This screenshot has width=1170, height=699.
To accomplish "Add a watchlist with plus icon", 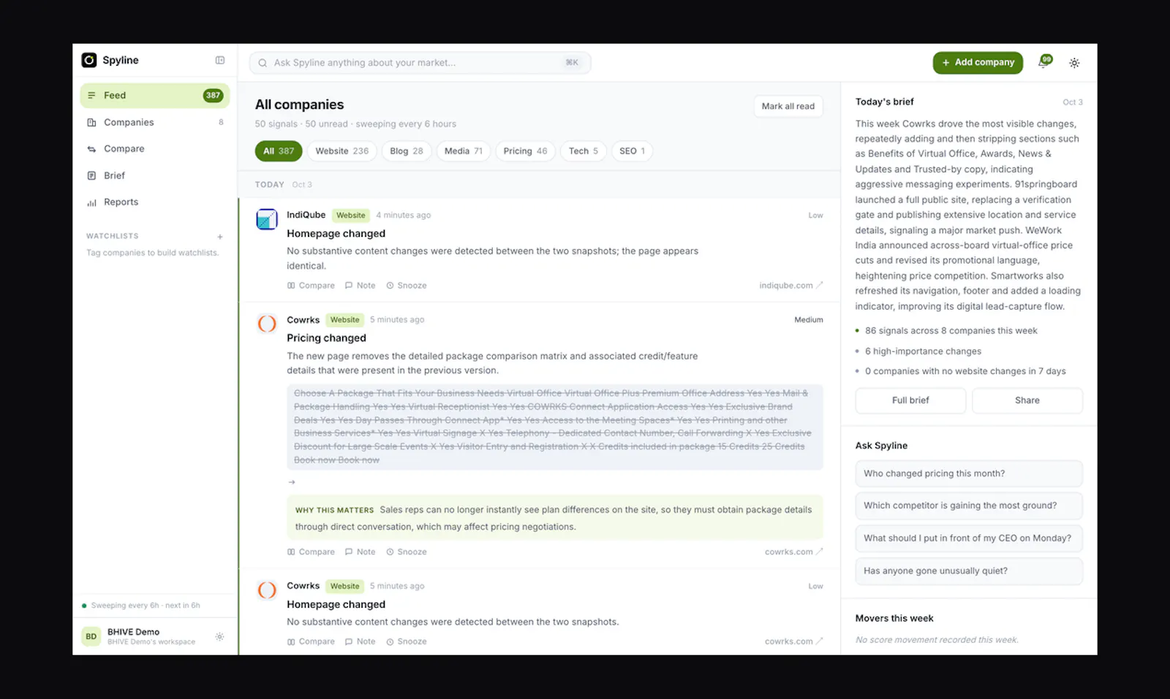I will pos(219,237).
